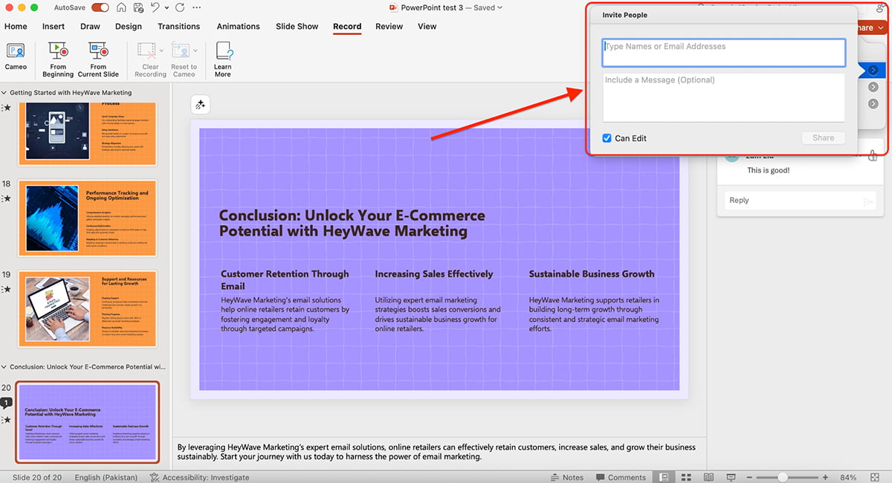Switch to Slide Sorter view icon
Image resolution: width=892 pixels, height=483 pixels.
tap(685, 476)
